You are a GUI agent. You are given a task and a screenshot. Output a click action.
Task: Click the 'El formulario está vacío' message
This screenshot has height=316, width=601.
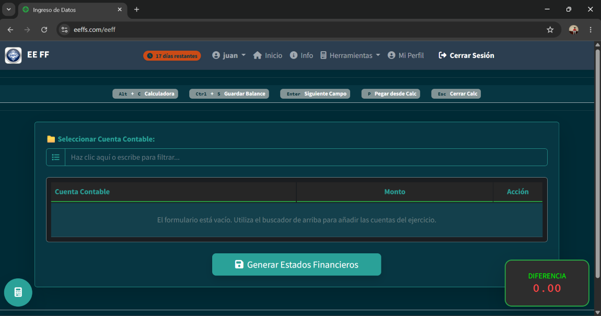[297, 220]
